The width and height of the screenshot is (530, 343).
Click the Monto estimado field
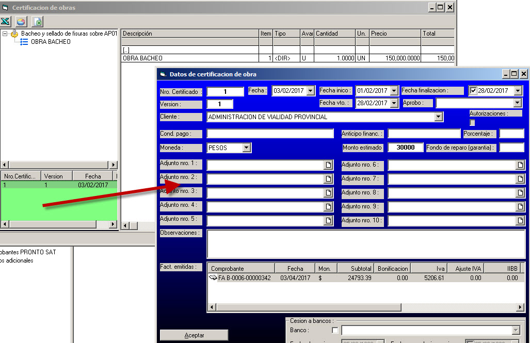point(406,148)
